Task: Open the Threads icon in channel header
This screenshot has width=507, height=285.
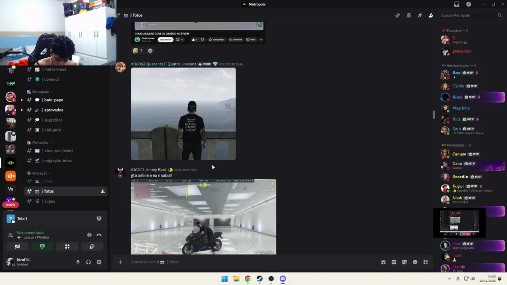Action: pos(398,15)
